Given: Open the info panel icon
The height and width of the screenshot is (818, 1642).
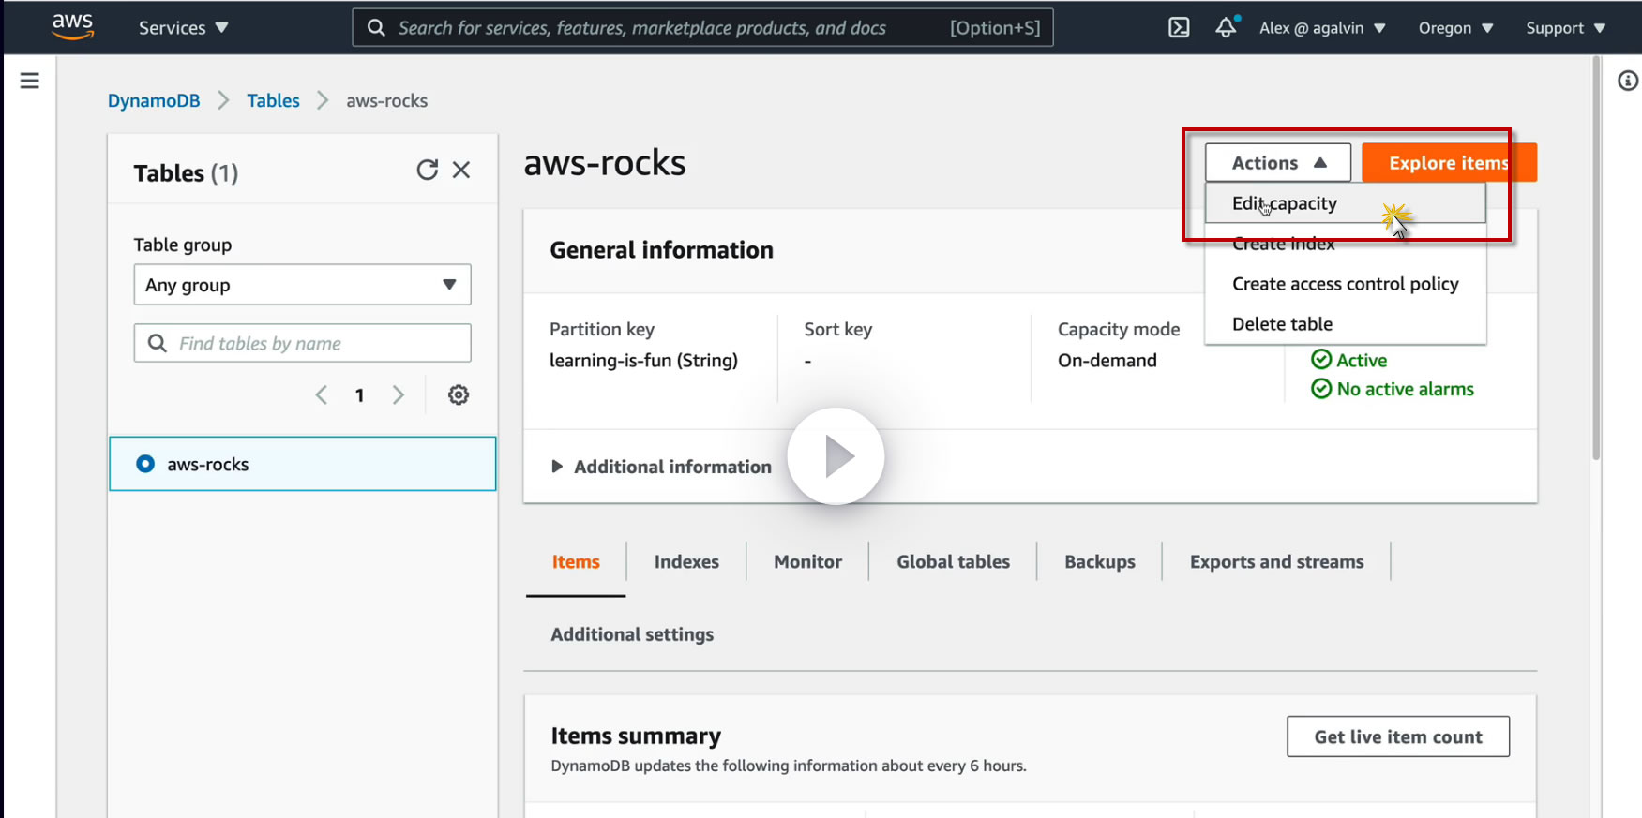Looking at the screenshot, I should coord(1628,82).
